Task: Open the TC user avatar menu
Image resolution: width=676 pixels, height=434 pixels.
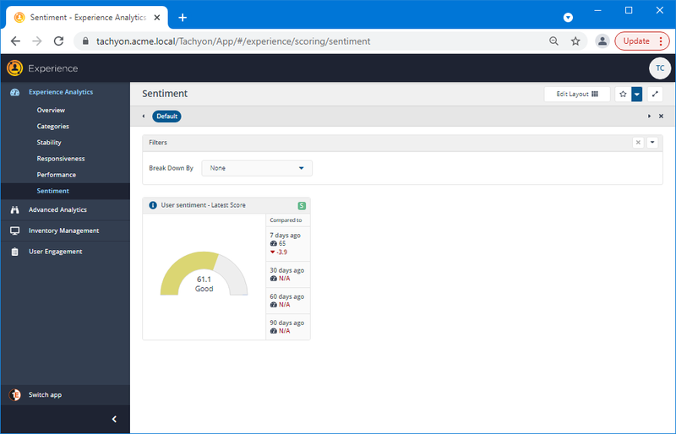Action: [x=660, y=68]
